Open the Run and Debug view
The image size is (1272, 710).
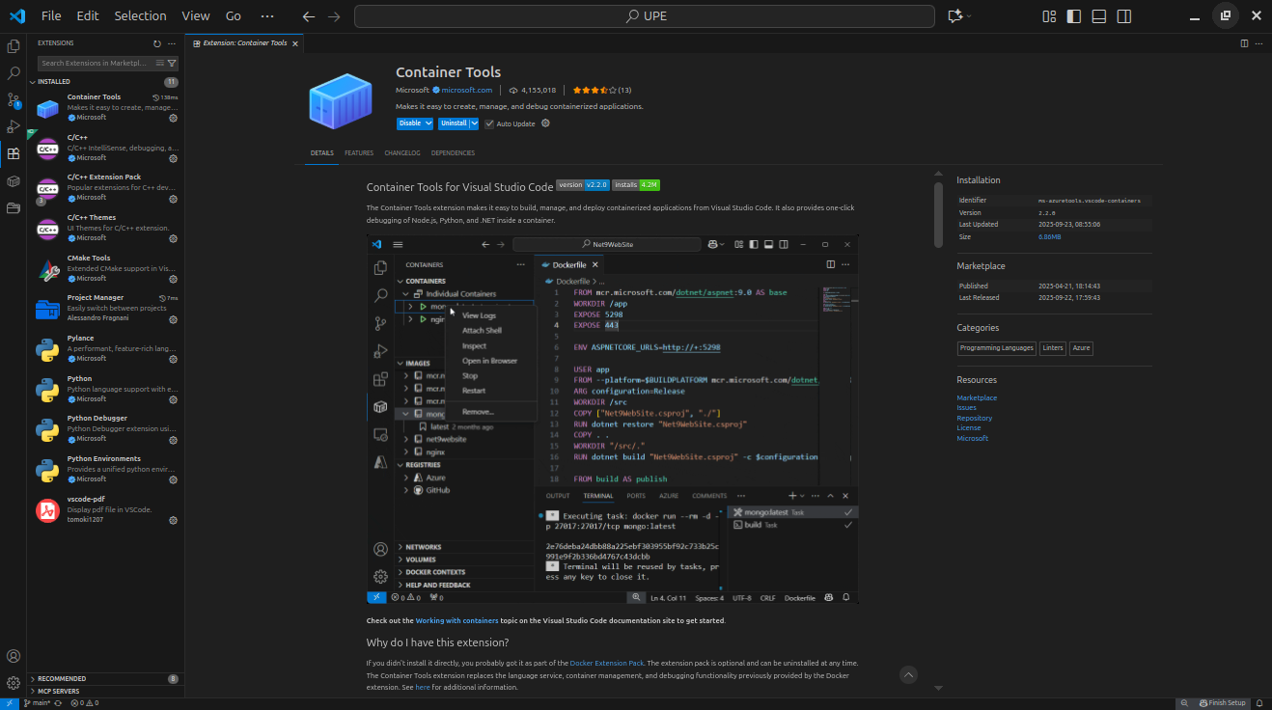[x=13, y=126]
